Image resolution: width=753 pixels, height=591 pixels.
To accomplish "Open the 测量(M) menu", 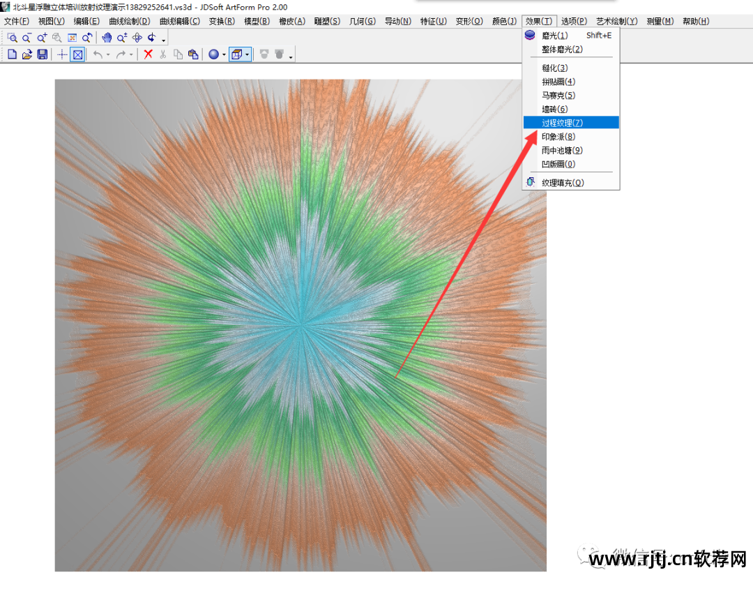I will 660,21.
